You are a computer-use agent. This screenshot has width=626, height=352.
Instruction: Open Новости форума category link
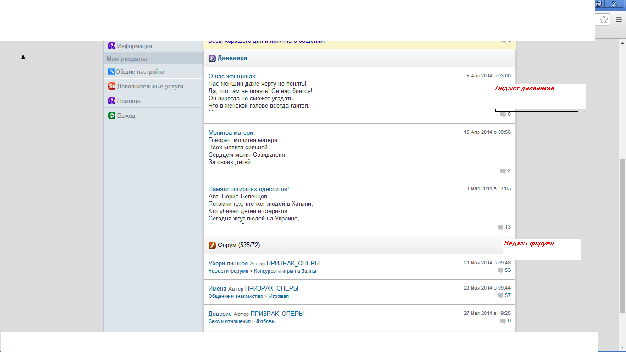pos(228,271)
